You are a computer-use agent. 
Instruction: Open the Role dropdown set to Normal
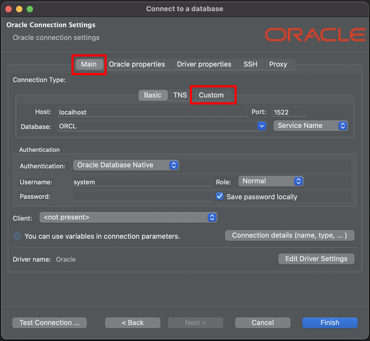pos(271,181)
